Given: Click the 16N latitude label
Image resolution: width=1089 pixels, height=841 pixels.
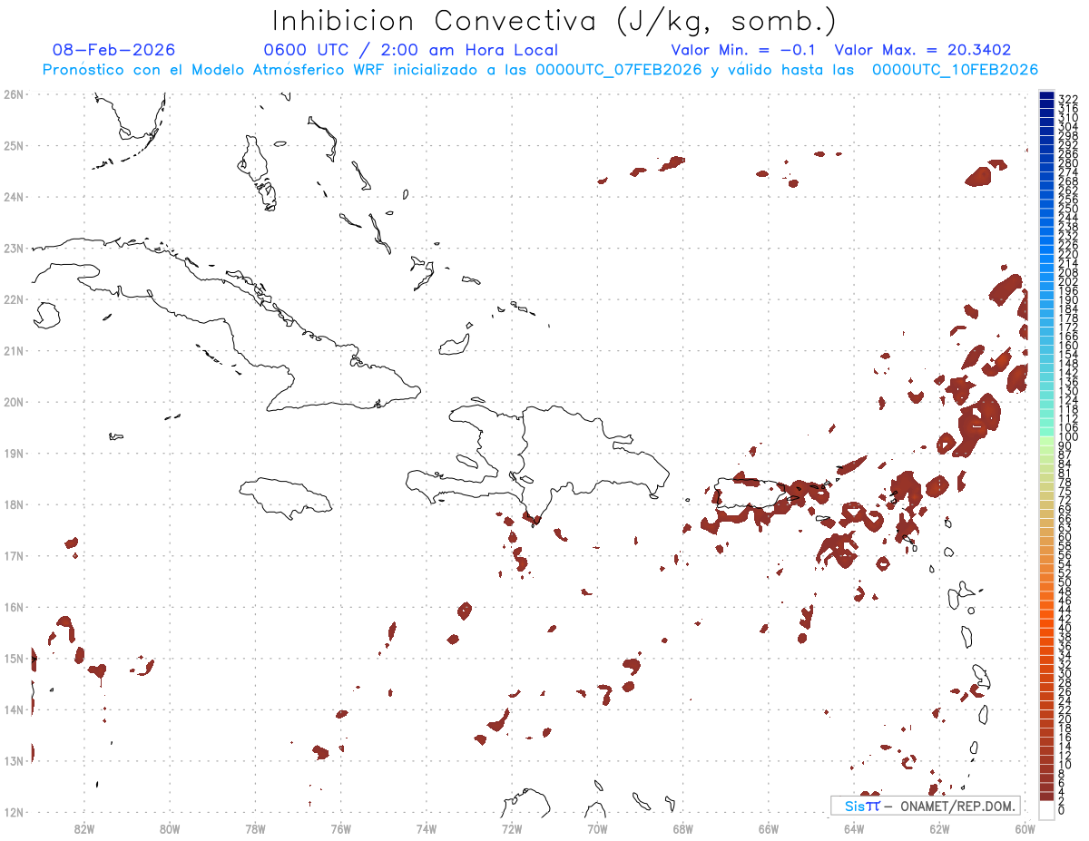Looking at the screenshot, I should point(13,607).
